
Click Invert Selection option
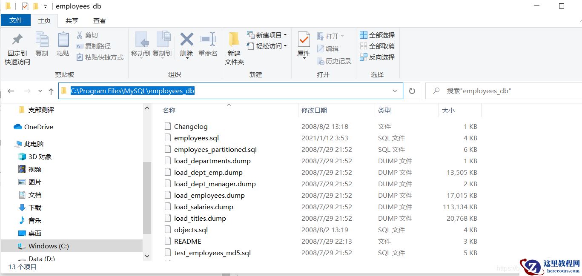click(x=377, y=57)
